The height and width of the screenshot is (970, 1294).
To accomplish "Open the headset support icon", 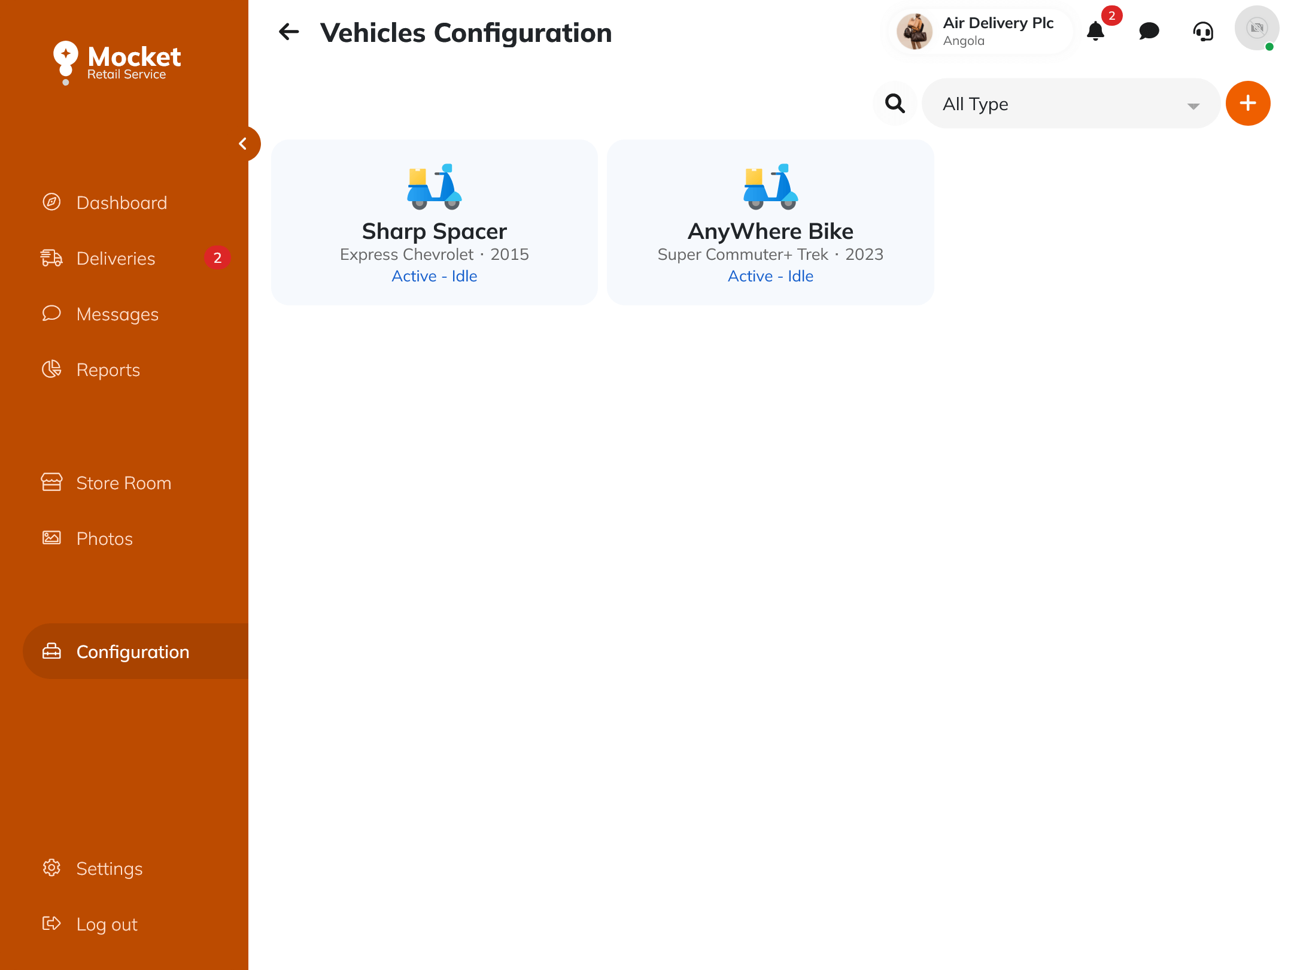I will (1203, 31).
